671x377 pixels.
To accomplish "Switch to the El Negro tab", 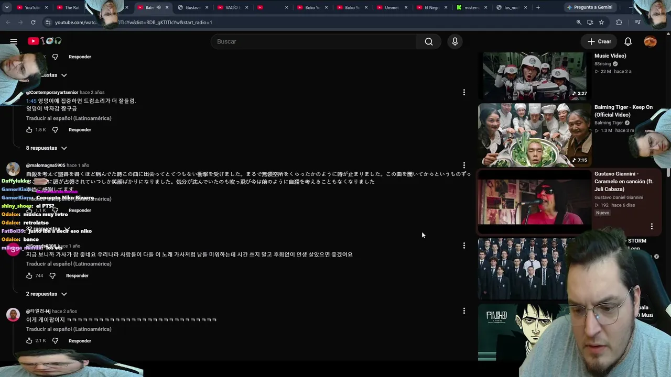I will pos(433,7).
